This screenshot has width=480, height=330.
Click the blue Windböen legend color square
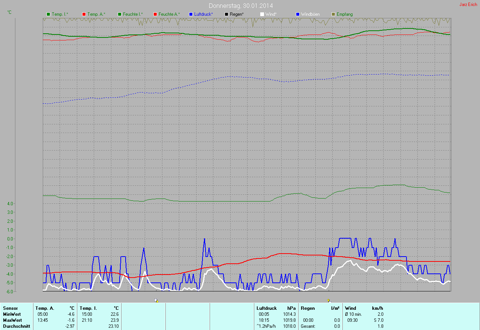tap(298, 14)
